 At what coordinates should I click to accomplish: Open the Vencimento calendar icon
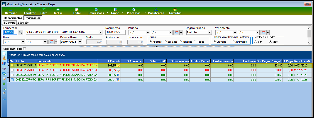(263, 32)
